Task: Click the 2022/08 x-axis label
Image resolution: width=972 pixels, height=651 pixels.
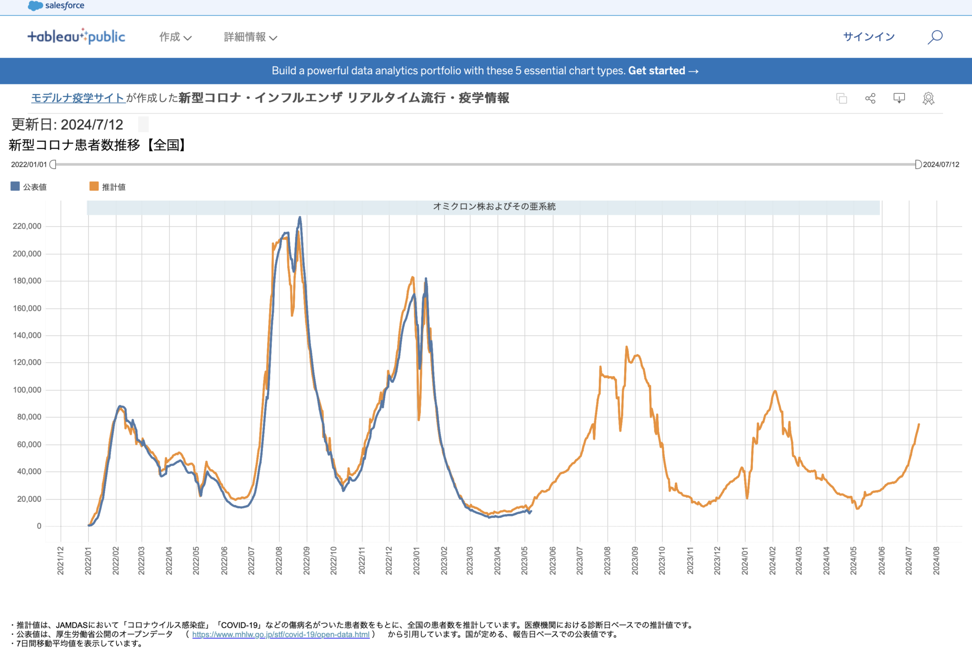Action: (279, 560)
